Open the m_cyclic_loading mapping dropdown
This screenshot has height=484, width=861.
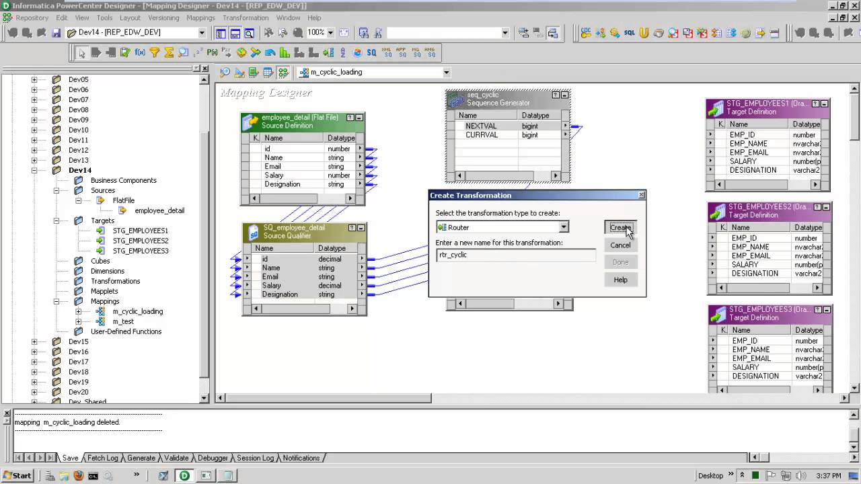point(446,73)
